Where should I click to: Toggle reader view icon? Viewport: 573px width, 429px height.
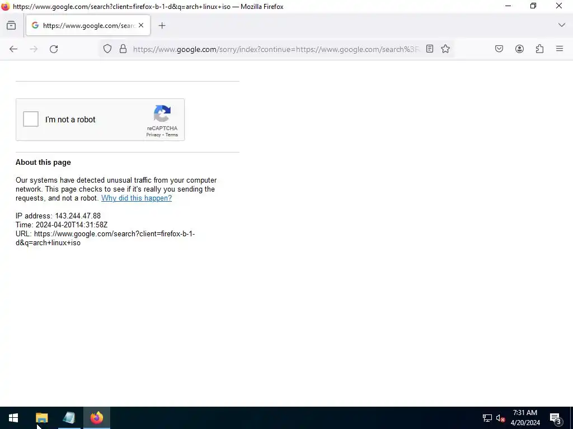[x=430, y=49]
